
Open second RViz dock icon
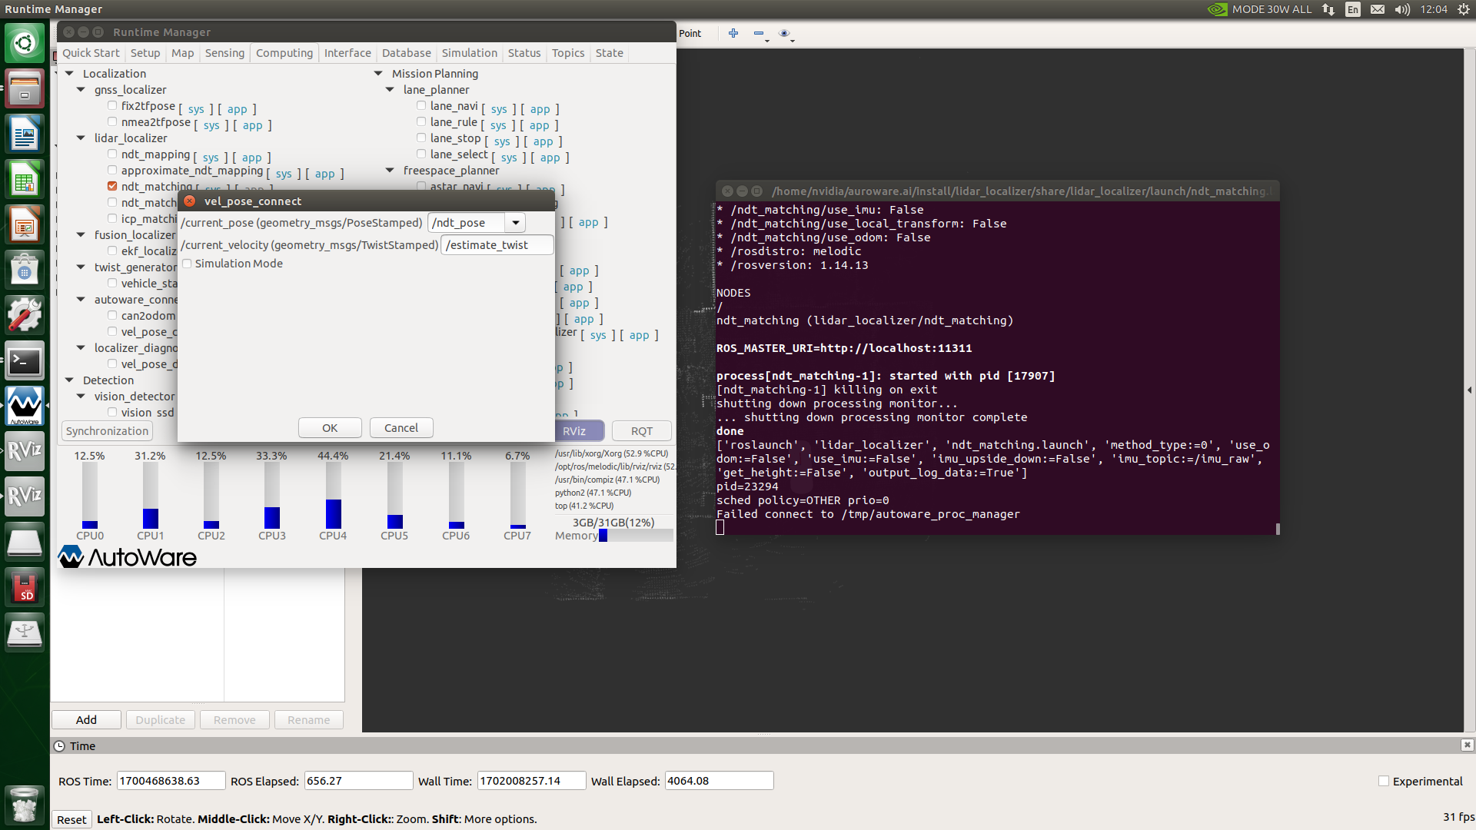[25, 496]
